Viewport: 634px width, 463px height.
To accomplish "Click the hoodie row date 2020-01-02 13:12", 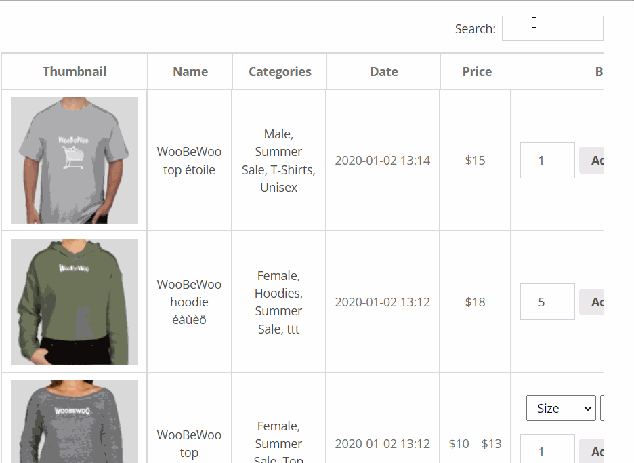I will [x=383, y=302].
